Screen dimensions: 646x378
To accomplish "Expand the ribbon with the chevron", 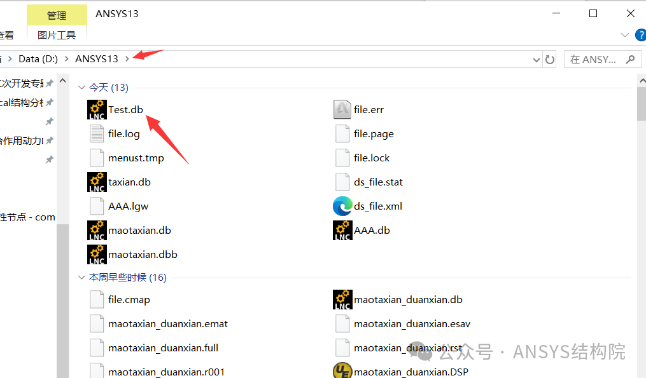I will pyautogui.click(x=624, y=36).
